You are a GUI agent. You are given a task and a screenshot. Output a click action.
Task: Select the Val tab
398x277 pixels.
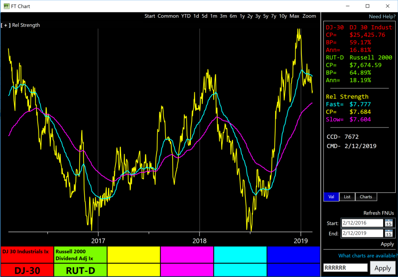coord(331,197)
